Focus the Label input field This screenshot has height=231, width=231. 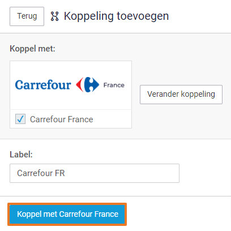point(95,173)
